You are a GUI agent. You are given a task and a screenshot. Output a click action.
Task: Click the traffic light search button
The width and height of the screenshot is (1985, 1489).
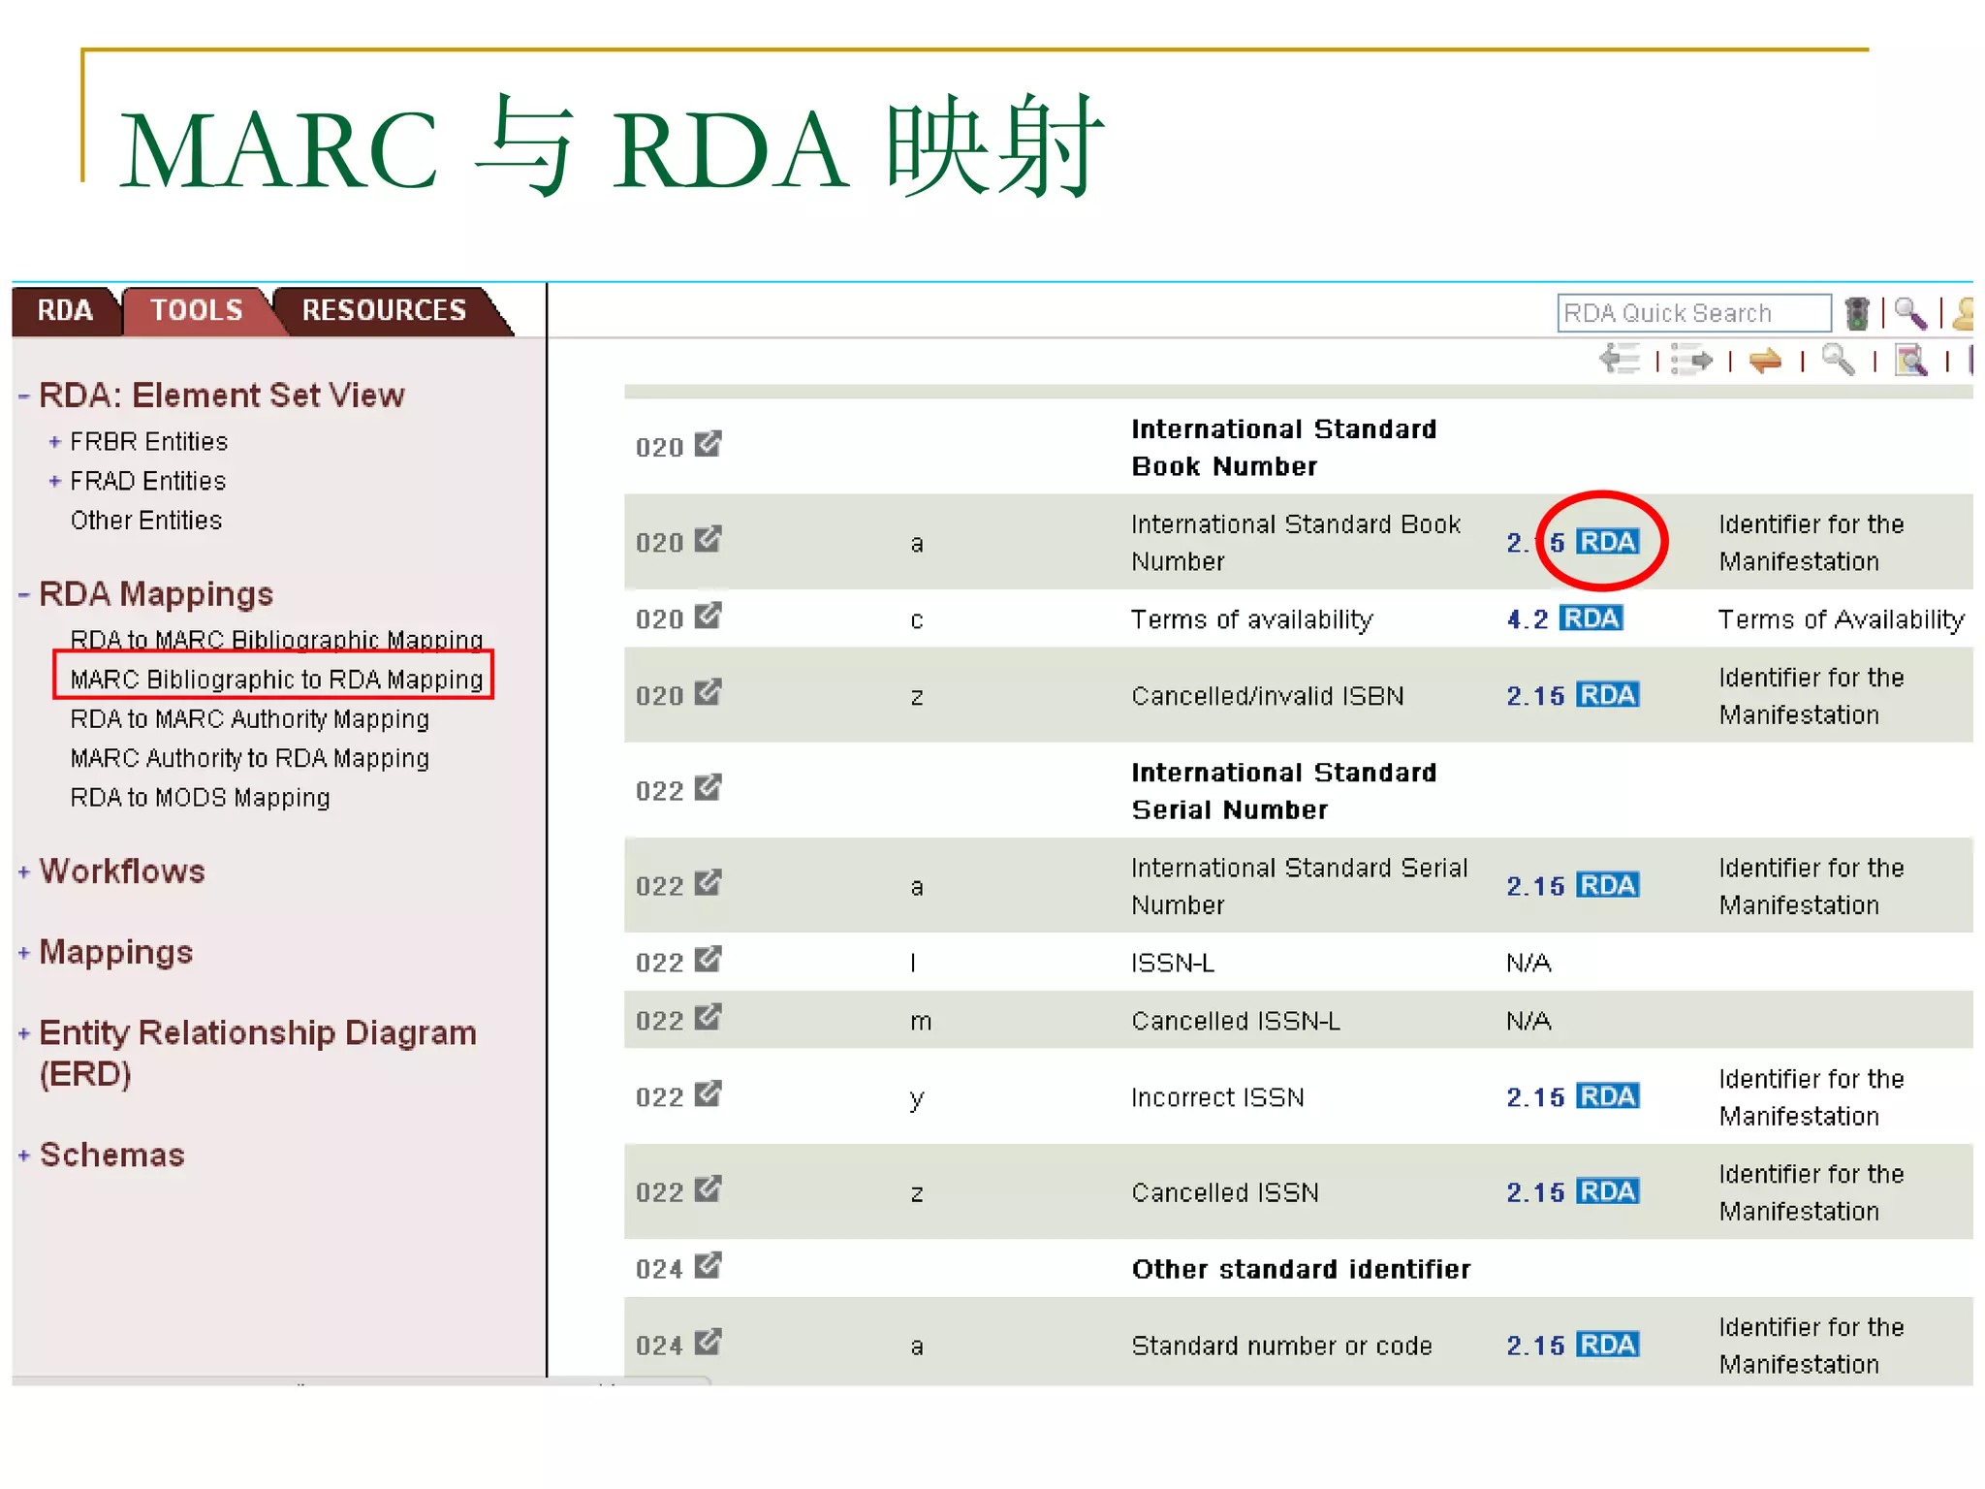coord(1856,313)
